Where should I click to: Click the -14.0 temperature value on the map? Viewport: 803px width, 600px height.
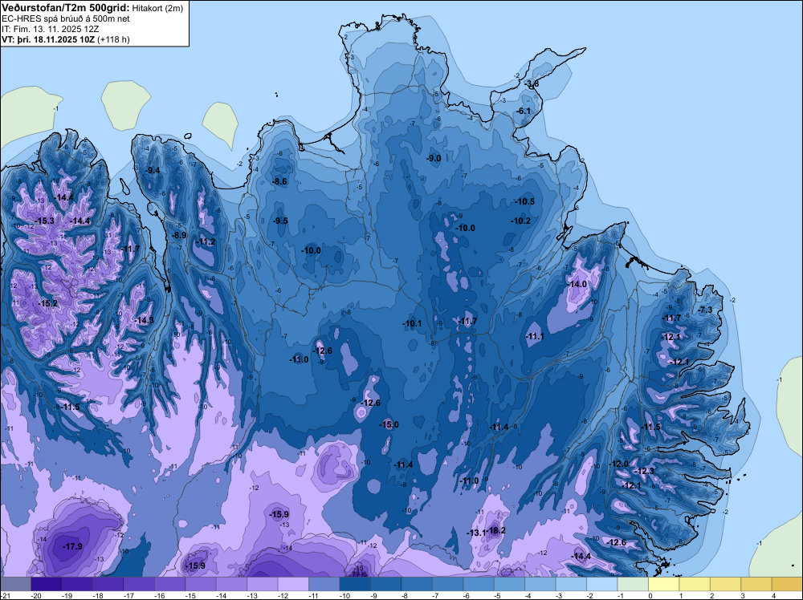point(577,285)
